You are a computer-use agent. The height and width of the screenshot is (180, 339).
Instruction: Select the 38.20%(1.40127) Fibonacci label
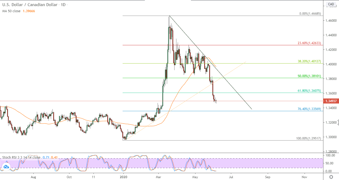click(309, 61)
